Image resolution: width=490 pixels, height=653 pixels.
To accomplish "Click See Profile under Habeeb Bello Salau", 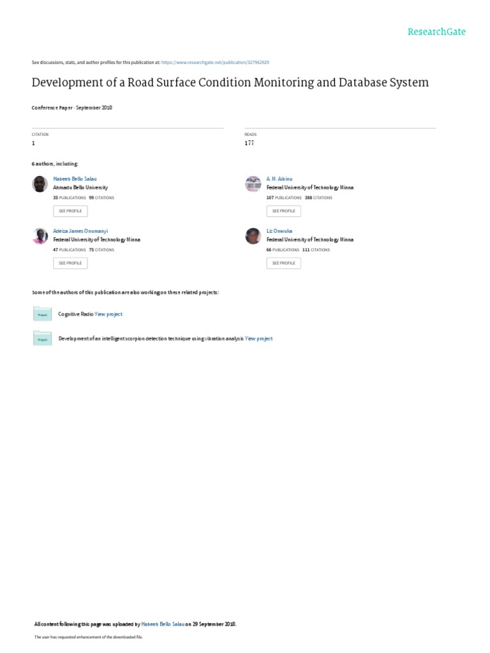I will (x=70, y=211).
